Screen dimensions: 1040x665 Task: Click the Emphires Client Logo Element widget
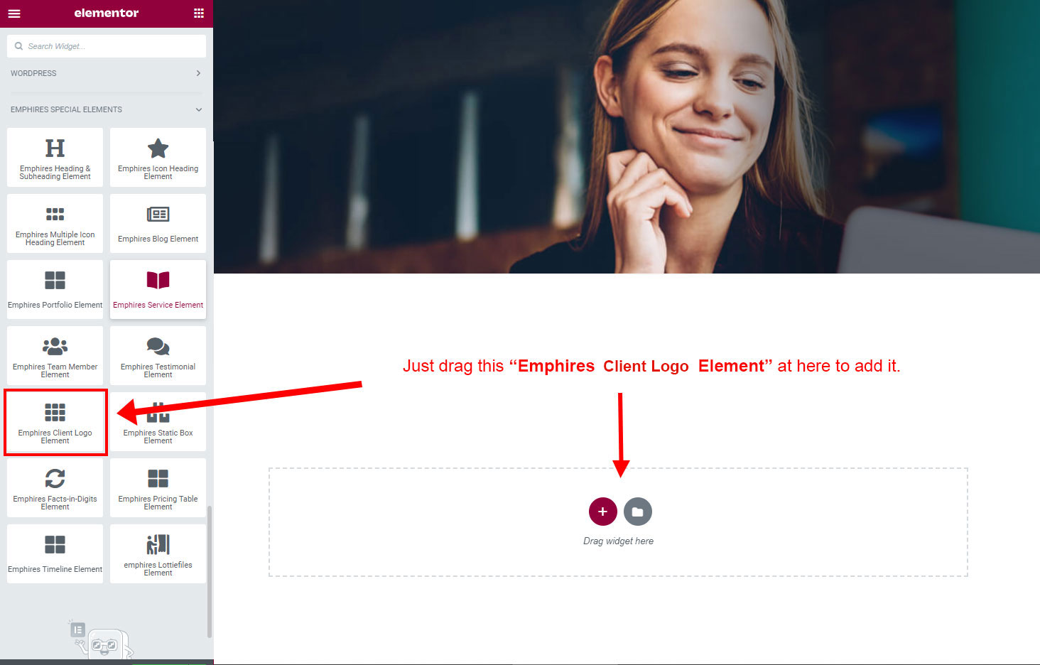tap(55, 422)
